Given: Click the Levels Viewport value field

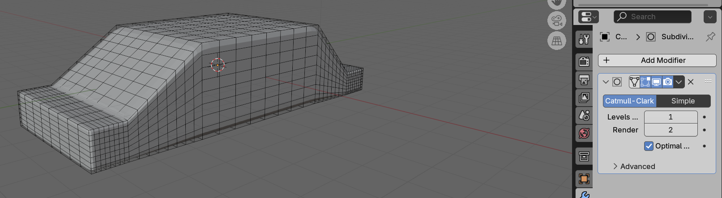Looking at the screenshot, I should [671, 117].
